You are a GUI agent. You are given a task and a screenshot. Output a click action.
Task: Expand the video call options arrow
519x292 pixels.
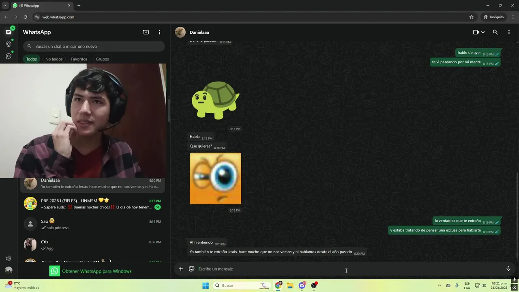pyautogui.click(x=483, y=32)
